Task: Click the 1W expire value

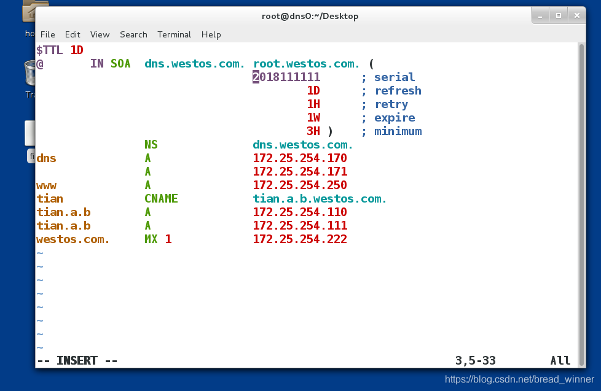Action: tap(313, 118)
